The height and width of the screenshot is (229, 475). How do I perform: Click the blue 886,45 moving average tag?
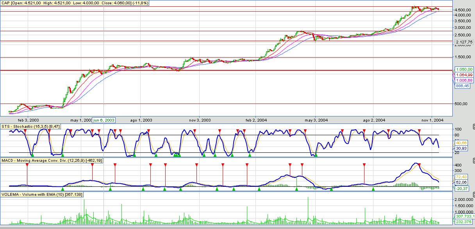(x=462, y=86)
